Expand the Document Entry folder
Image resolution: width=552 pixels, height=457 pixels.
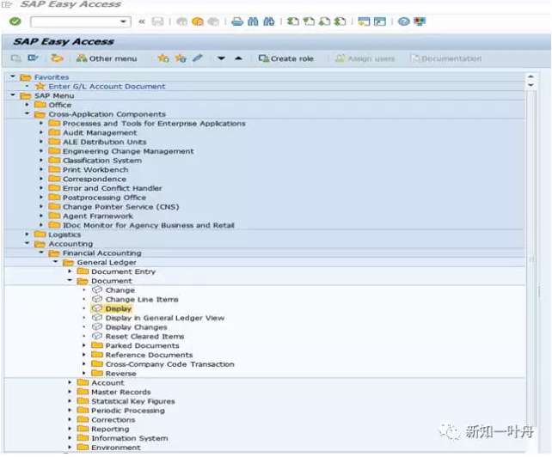[70, 271]
